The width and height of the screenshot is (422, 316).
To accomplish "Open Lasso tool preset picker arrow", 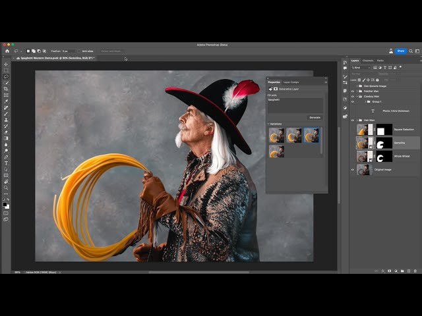I will tap(21, 51).
